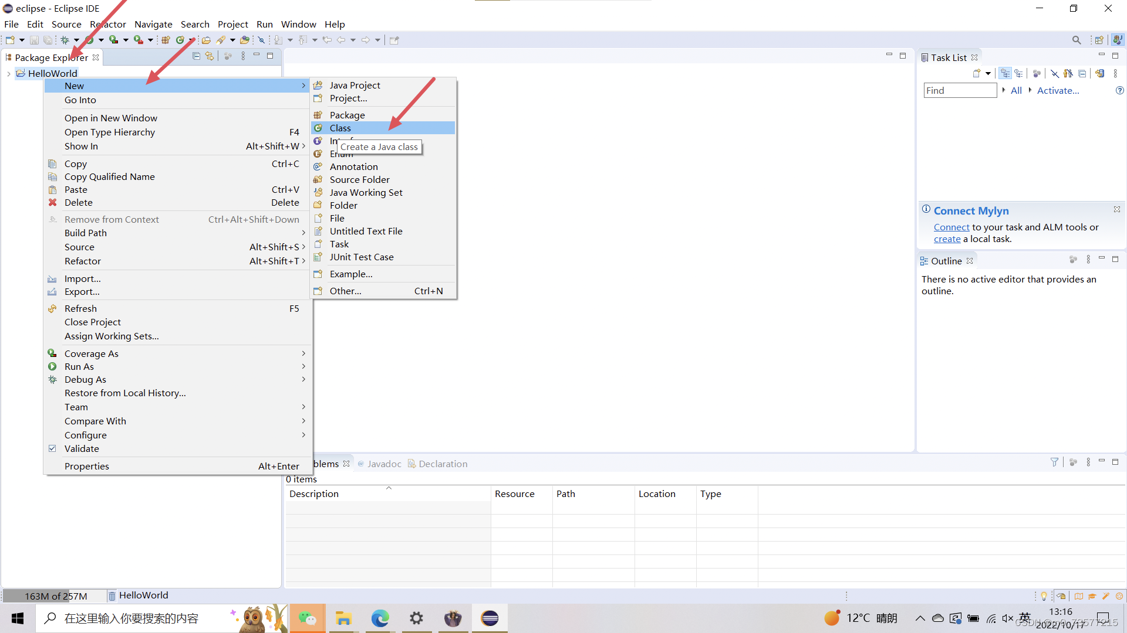Image resolution: width=1127 pixels, height=633 pixels.
Task: Open the Refactor menu in menu bar
Action: pos(108,24)
